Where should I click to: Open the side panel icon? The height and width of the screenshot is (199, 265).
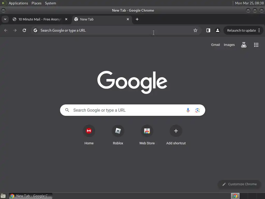[208, 30]
